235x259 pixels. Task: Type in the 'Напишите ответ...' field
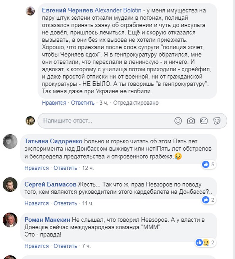click(106, 121)
